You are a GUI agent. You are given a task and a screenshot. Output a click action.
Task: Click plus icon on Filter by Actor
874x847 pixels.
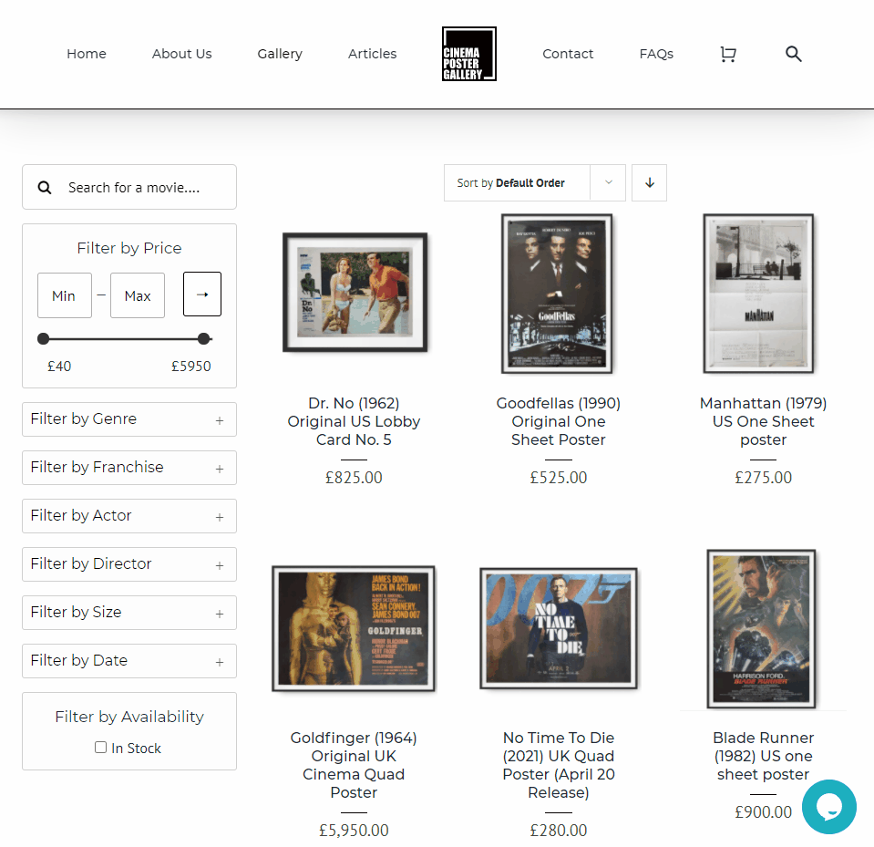pyautogui.click(x=220, y=518)
